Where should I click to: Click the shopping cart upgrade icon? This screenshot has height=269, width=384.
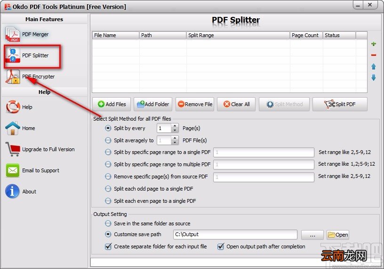(x=13, y=149)
